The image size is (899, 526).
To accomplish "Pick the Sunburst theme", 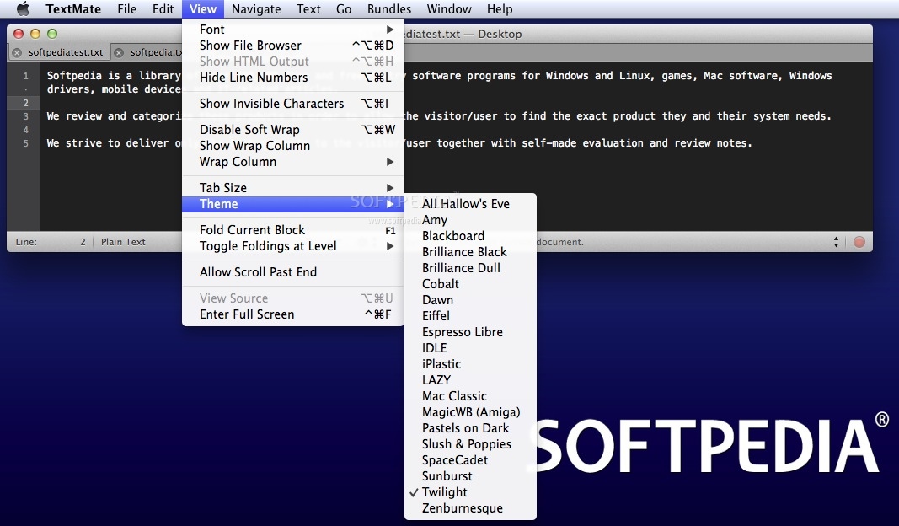I will pos(470,476).
